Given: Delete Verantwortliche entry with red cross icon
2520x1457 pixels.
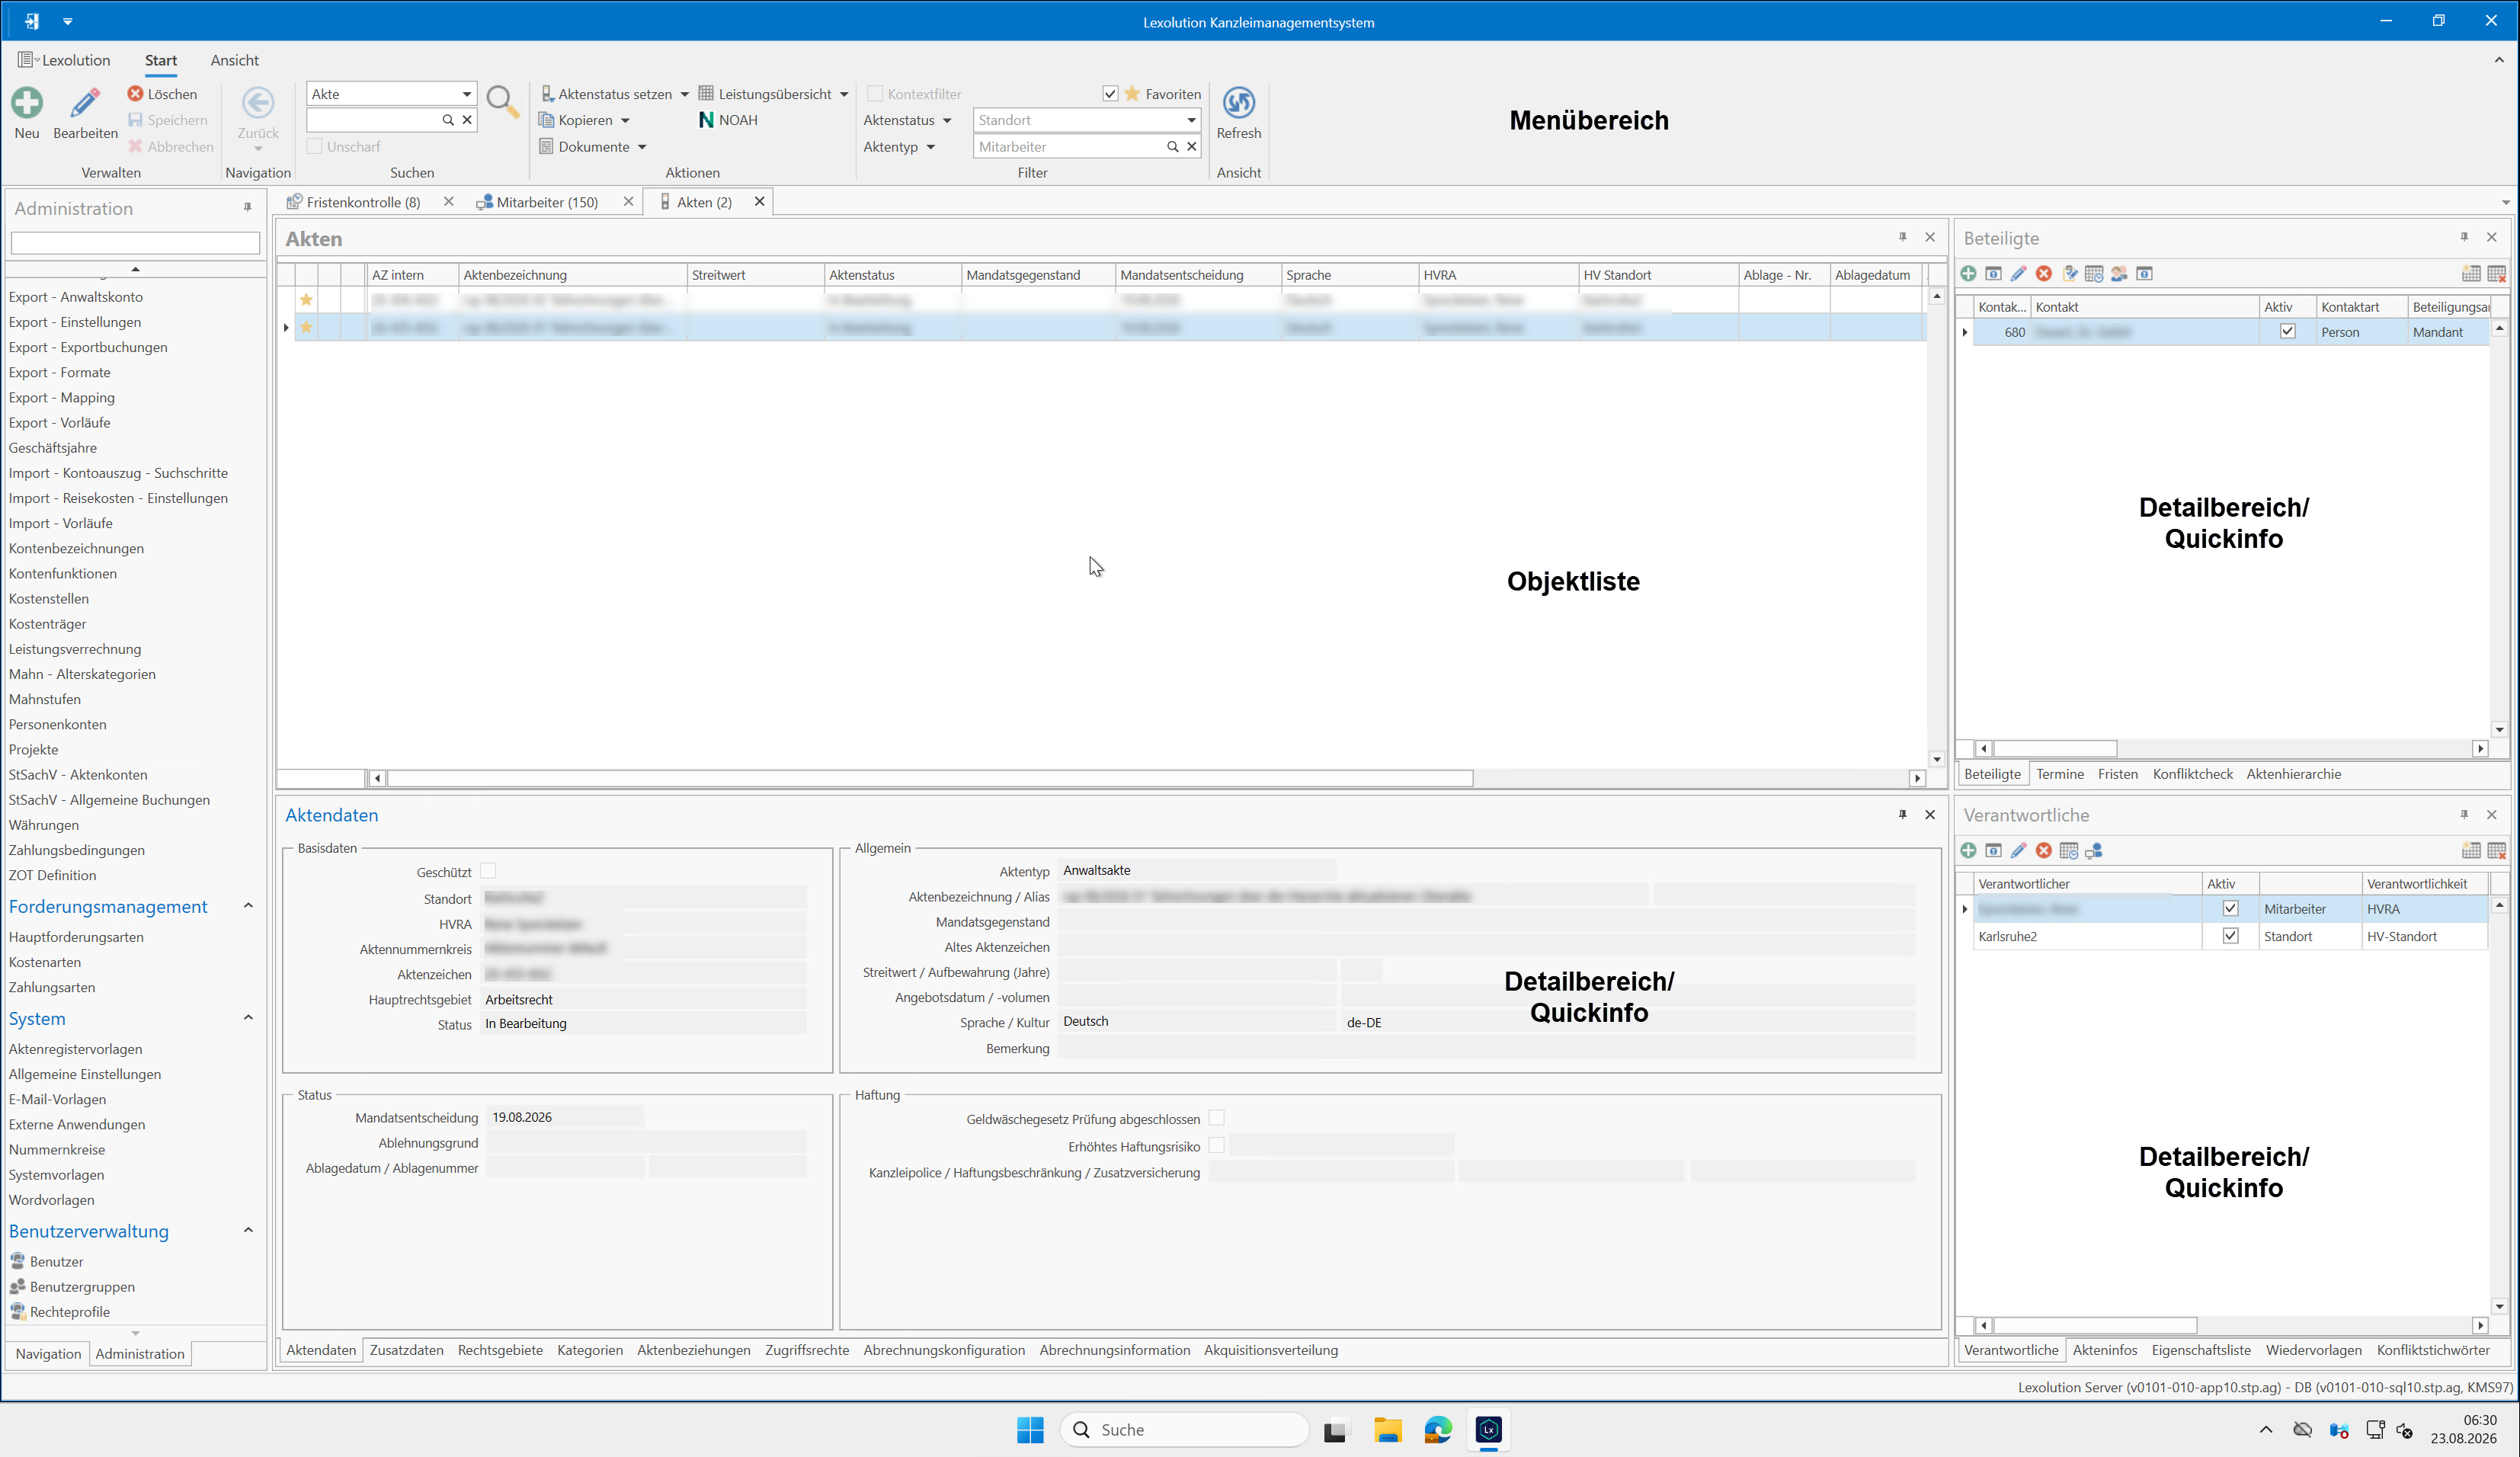Looking at the screenshot, I should pos(2043,850).
